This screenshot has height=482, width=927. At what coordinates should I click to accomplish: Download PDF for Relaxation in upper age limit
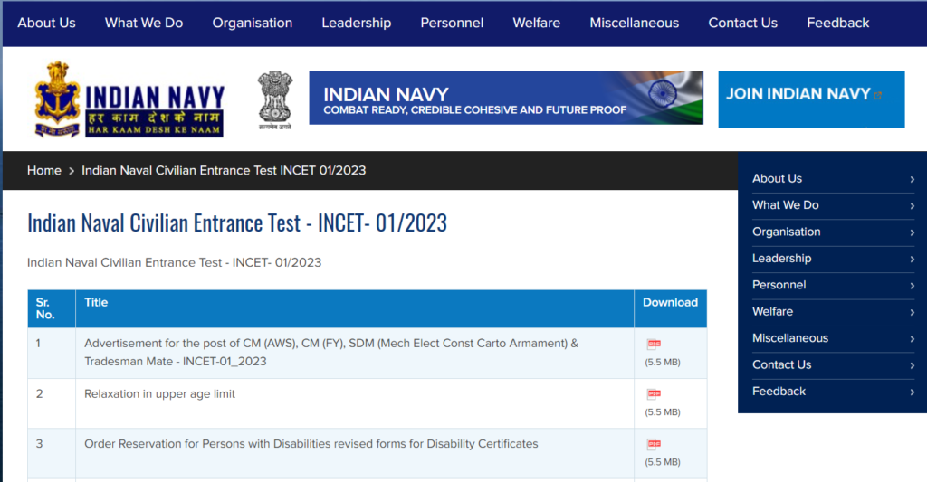pos(654,394)
